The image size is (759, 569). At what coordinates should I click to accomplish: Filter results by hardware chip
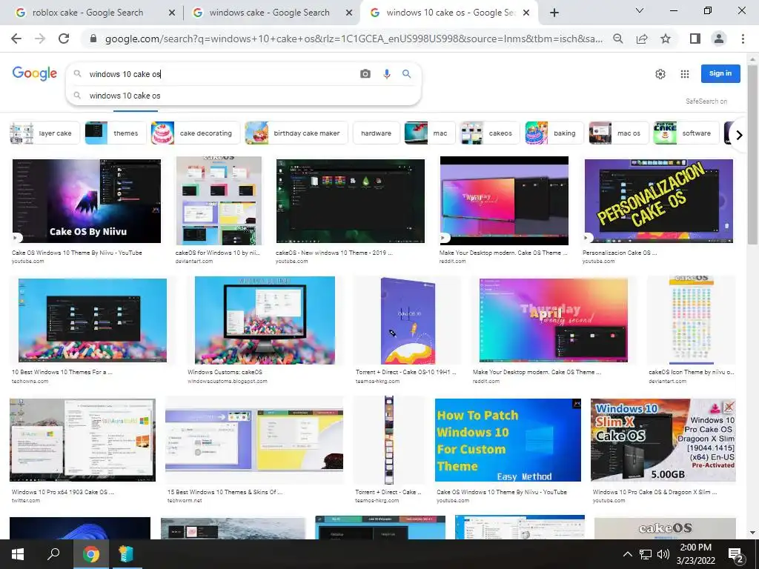[376, 133]
